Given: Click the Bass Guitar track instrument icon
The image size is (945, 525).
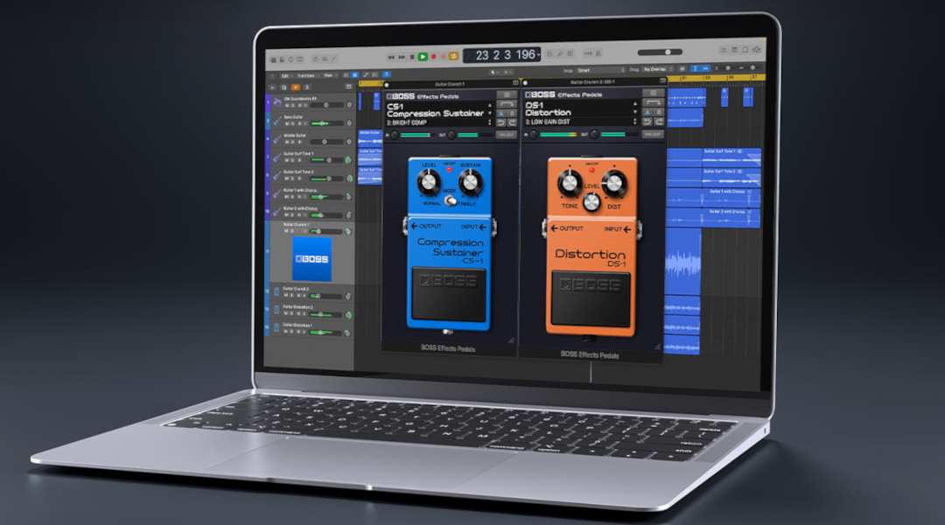Looking at the screenshot, I should (x=277, y=121).
